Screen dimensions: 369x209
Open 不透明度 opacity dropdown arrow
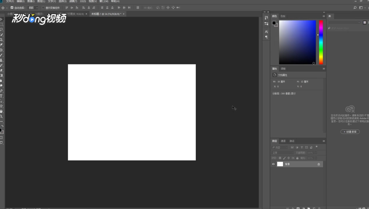coord(316,153)
